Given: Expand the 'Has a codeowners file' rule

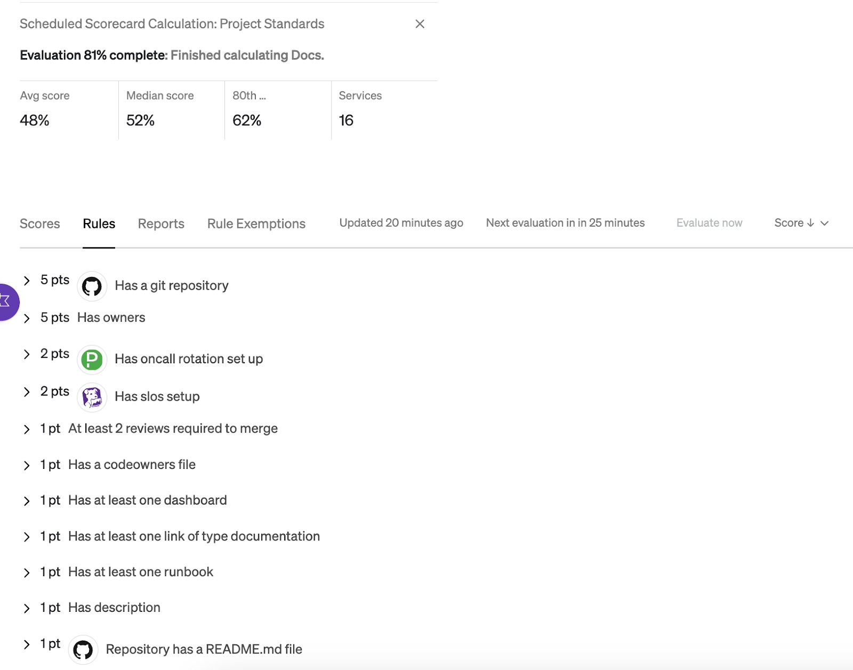Looking at the screenshot, I should (27, 466).
